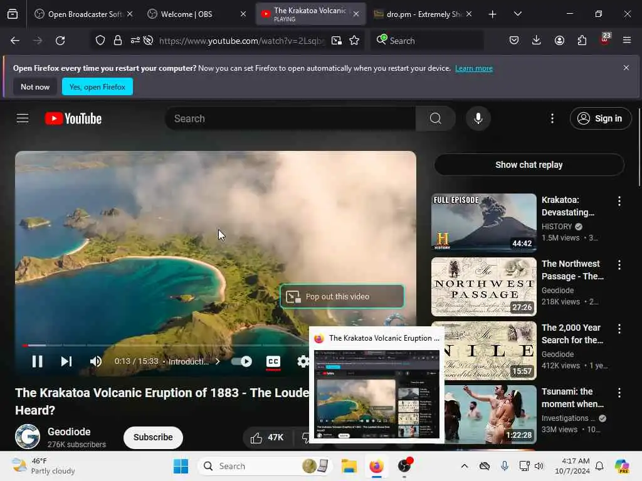The width and height of the screenshot is (642, 481).
Task: Click the page vertical scrollbar
Action: 639,147
